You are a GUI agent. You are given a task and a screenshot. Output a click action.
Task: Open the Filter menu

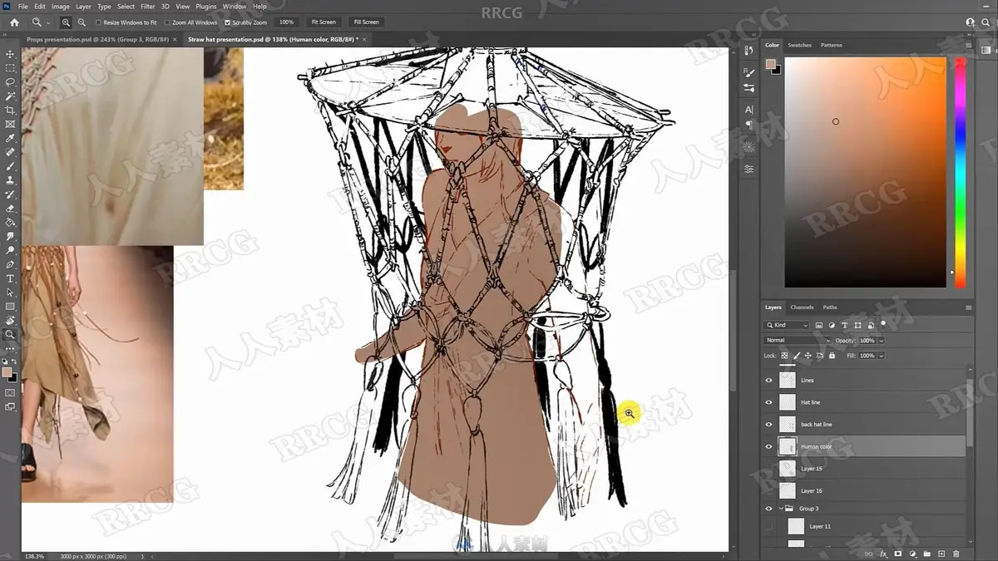pos(148,7)
